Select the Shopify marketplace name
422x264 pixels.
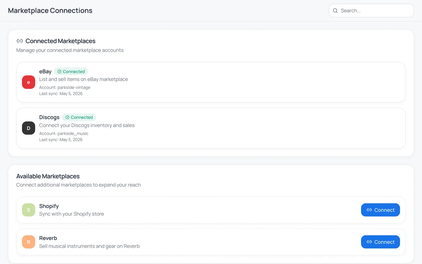pyautogui.click(x=49, y=206)
